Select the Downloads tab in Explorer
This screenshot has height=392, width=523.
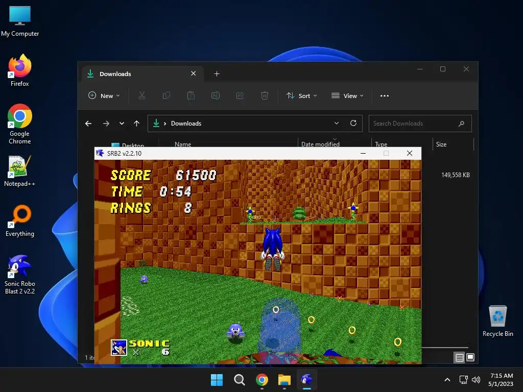[x=143, y=73]
